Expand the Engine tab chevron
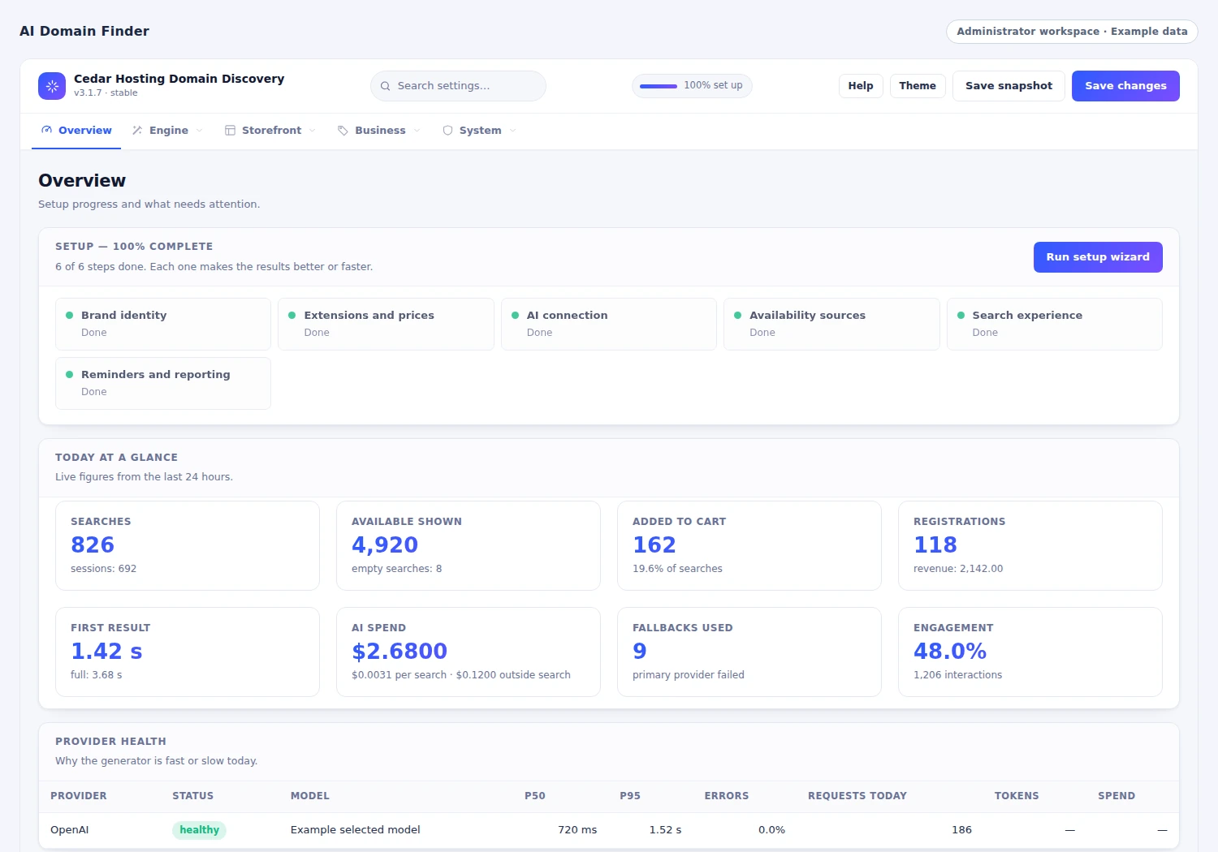Screen dimensions: 1218x852 click(199, 130)
